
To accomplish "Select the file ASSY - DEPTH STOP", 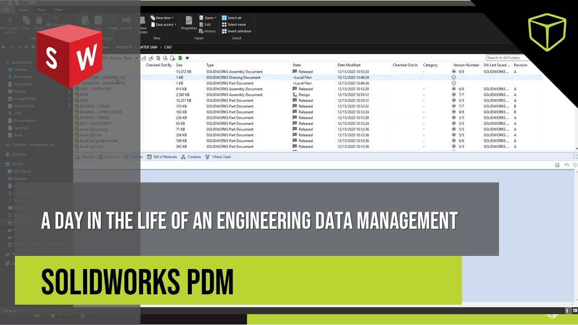I will click(x=93, y=89).
